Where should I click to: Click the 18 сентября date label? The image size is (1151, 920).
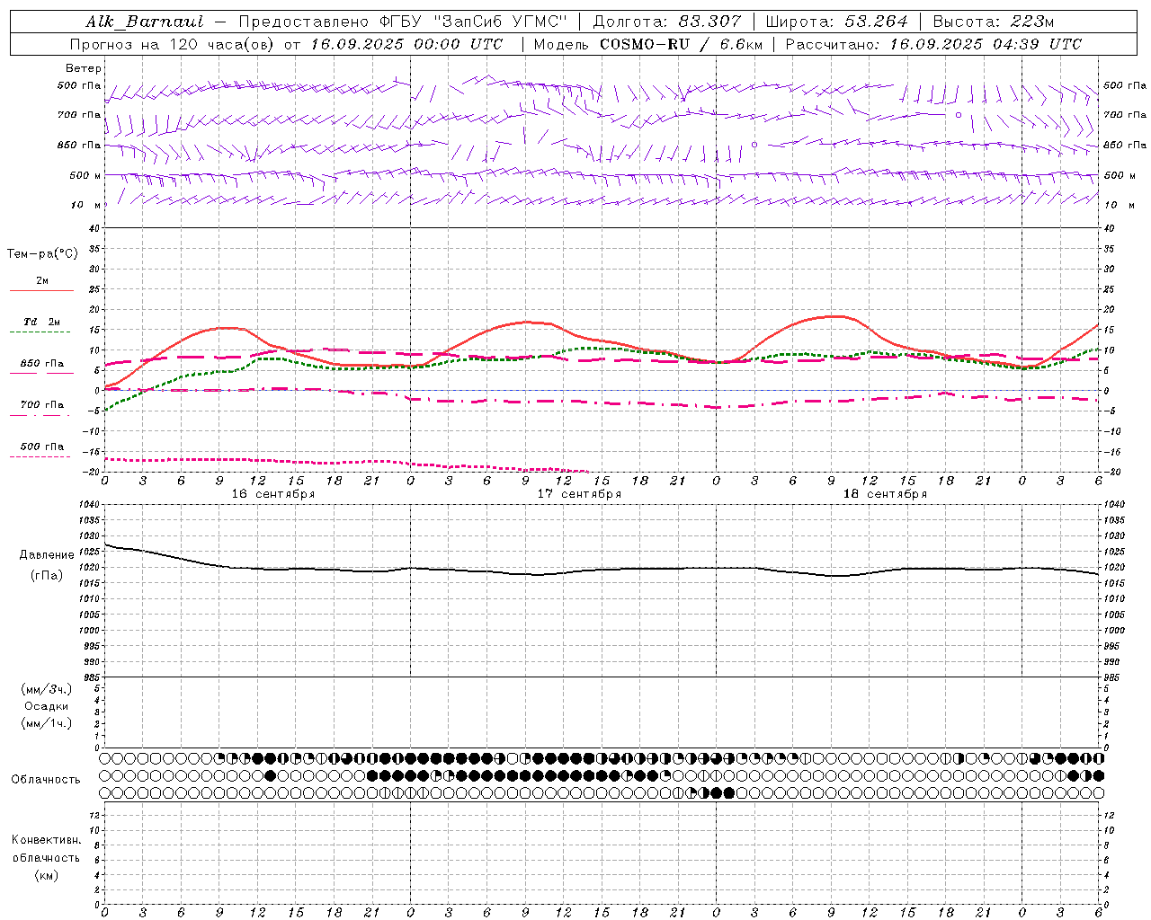pyautogui.click(x=885, y=494)
